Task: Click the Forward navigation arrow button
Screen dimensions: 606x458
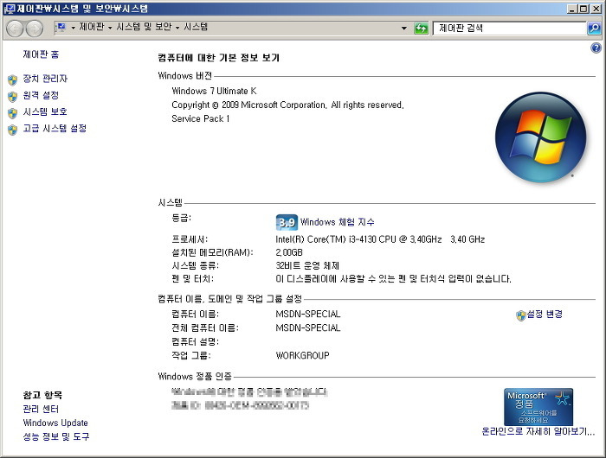Action: (35, 29)
